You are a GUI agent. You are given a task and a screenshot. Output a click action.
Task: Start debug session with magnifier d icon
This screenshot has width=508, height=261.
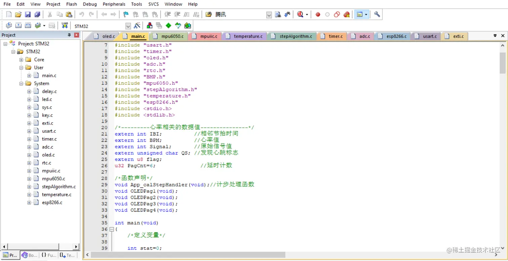tap(300, 14)
